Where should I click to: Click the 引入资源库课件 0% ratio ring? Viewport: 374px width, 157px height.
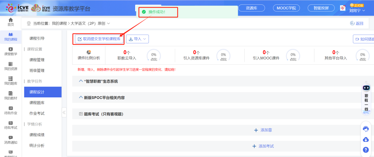(223, 56)
